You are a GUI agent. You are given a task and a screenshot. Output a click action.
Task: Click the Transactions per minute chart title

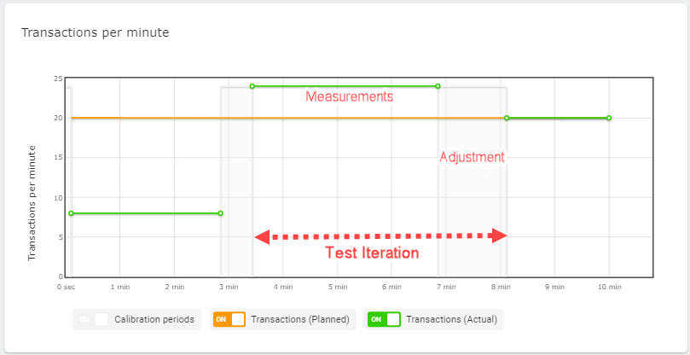[x=95, y=32]
